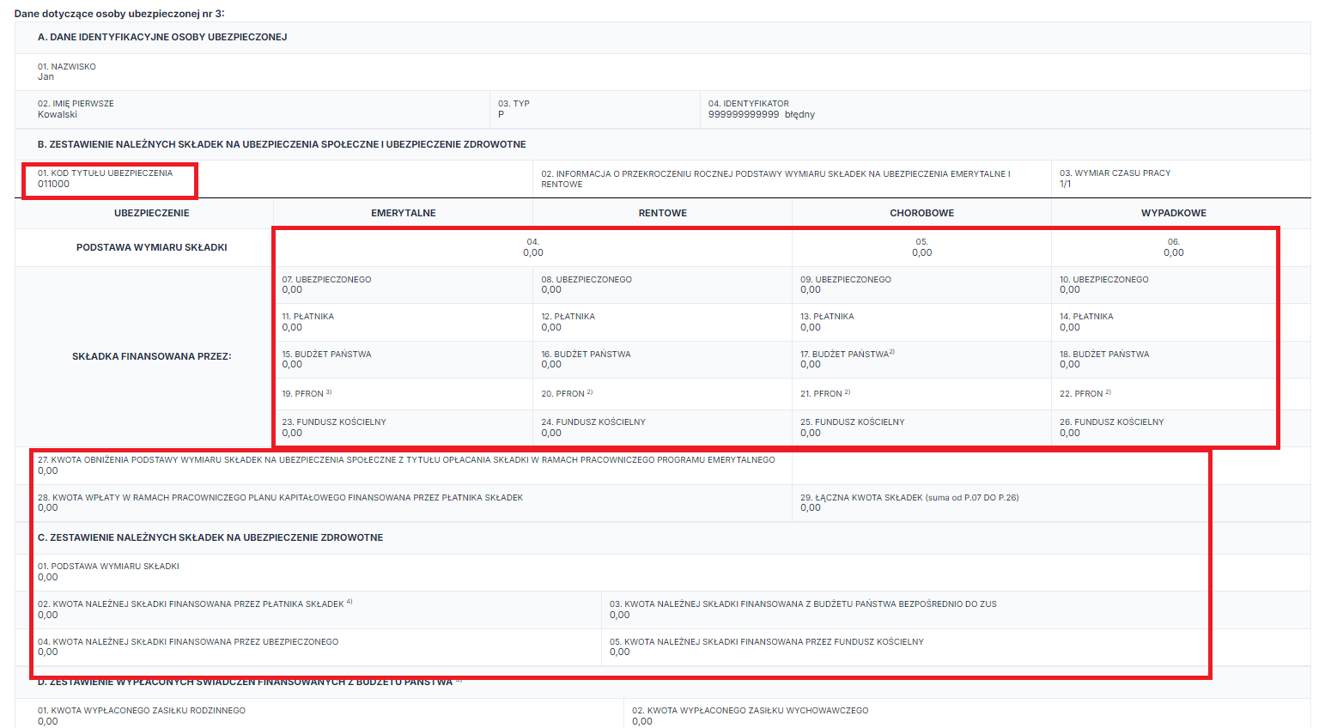Select the WYMIAR CZASU PRACY field 1/1

[x=1181, y=179]
